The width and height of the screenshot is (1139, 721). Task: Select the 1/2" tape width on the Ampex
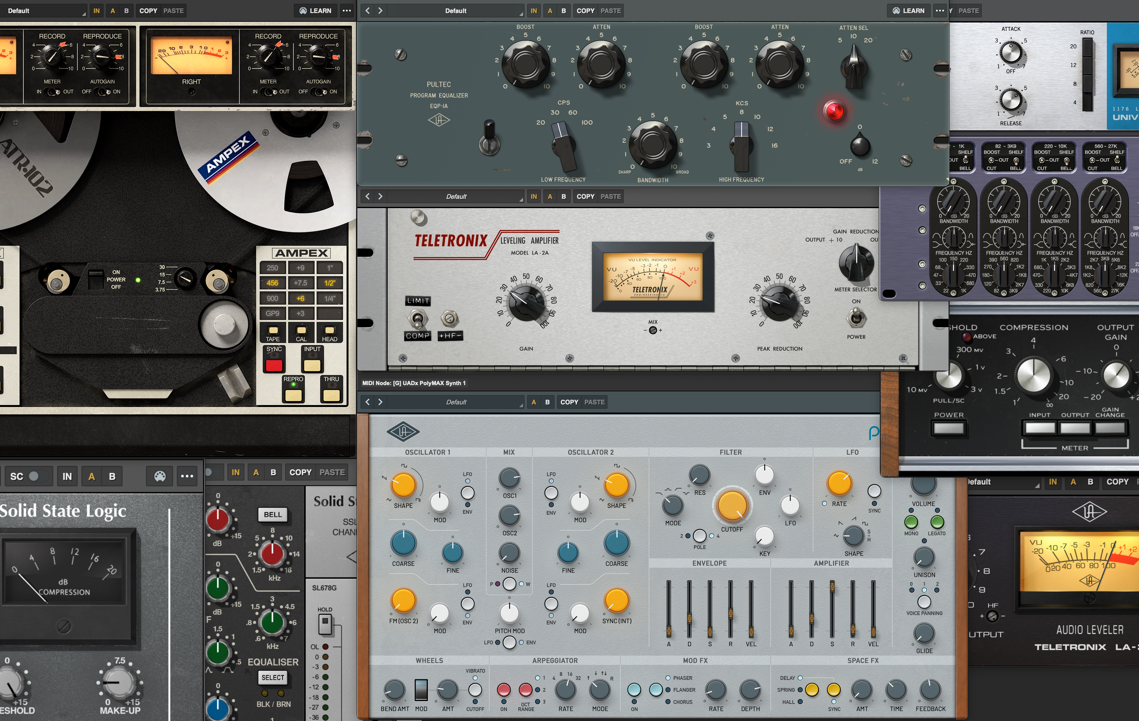point(330,283)
